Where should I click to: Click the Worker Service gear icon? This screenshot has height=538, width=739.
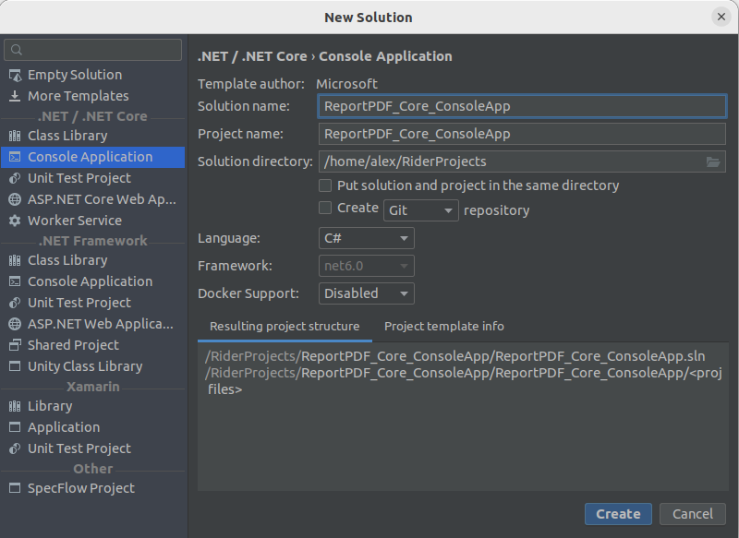(x=15, y=221)
